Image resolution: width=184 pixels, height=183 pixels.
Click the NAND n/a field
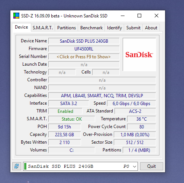coord(102,88)
